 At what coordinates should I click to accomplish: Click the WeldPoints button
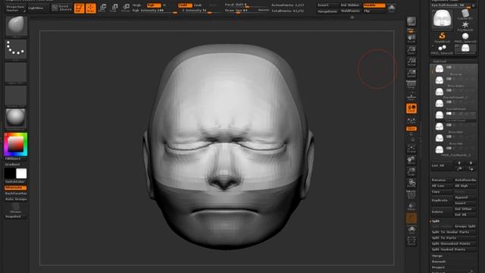point(350,11)
